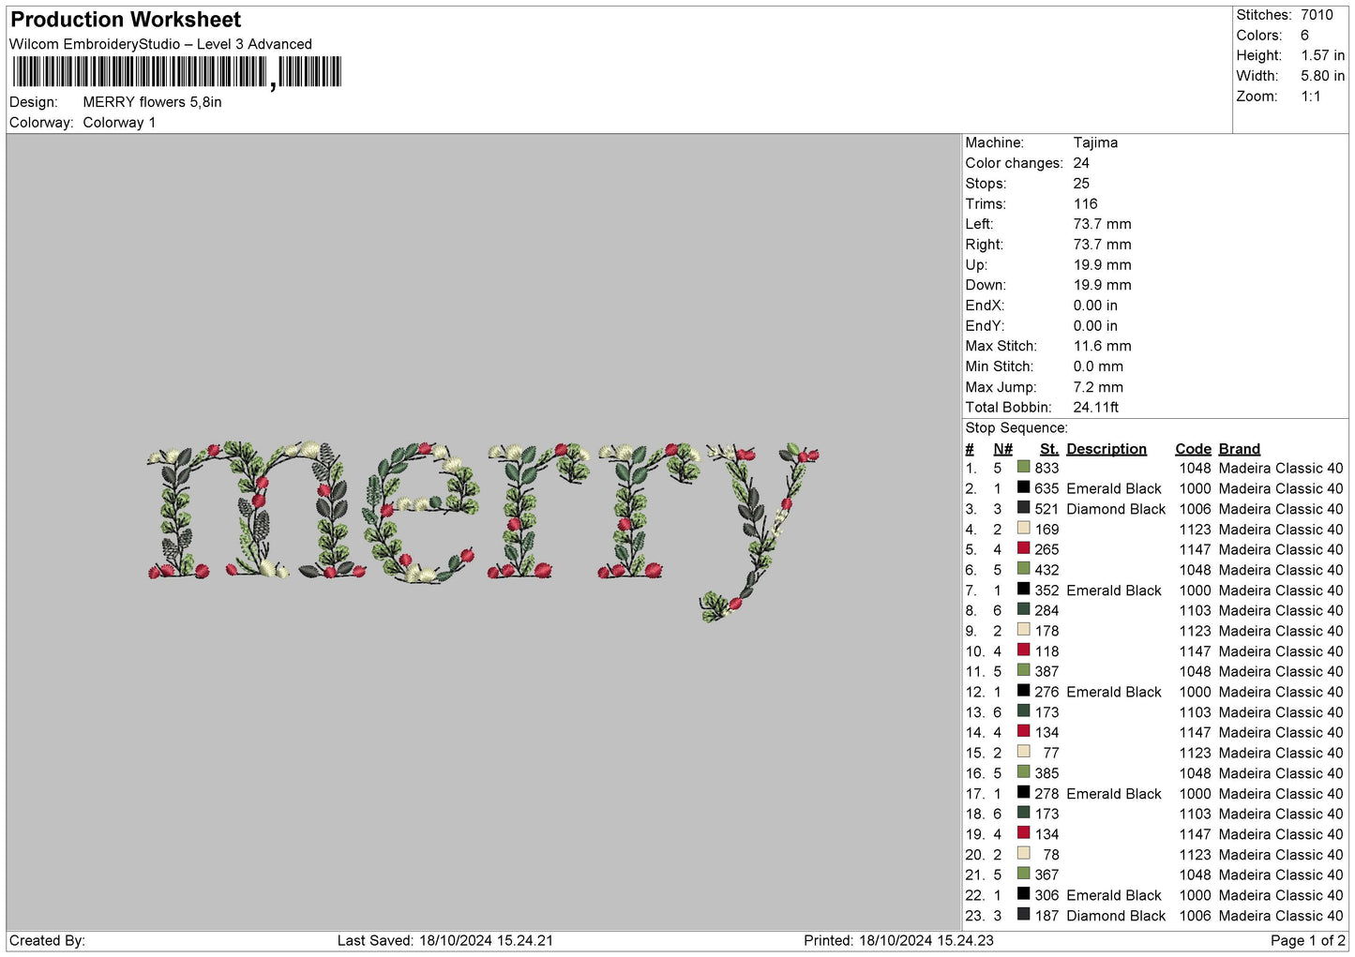Click the St. column header
The height and width of the screenshot is (957, 1355).
(1049, 449)
